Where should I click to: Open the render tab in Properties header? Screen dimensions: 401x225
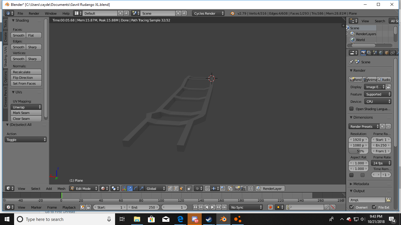click(363, 53)
